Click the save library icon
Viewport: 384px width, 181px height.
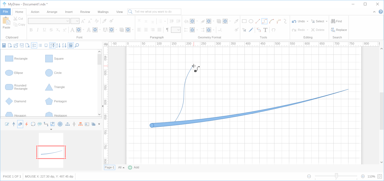22,45
